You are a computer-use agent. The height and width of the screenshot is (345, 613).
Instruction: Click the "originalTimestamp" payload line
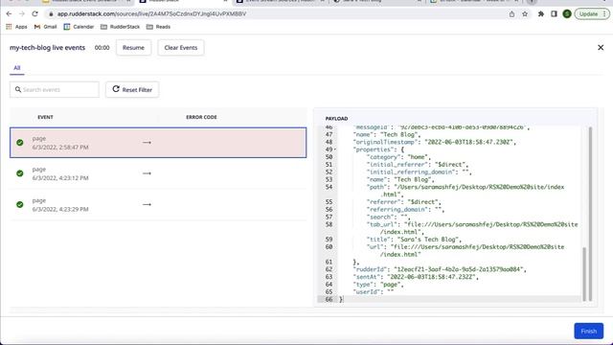click(434, 142)
